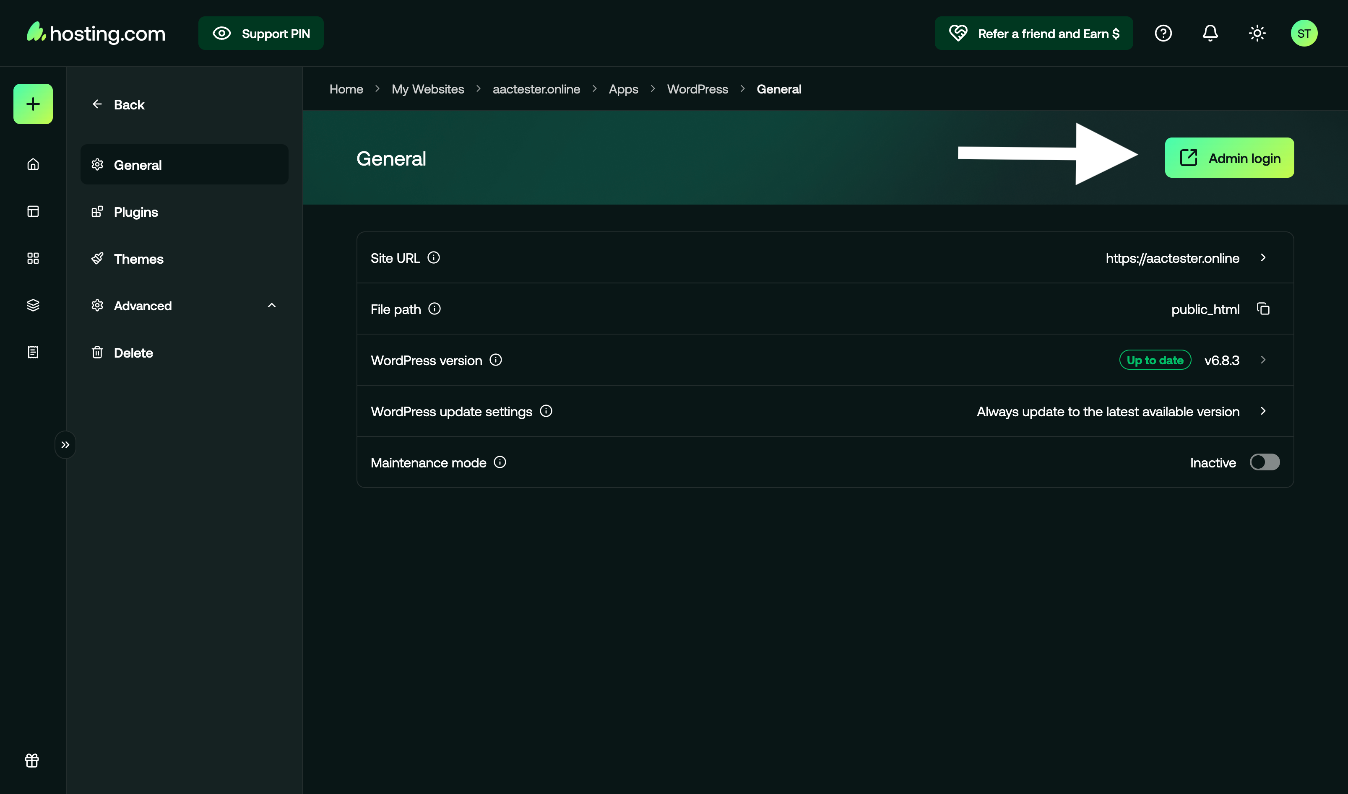Viewport: 1348px width, 794px height.
Task: Click the notifications bell icon
Action: point(1210,33)
